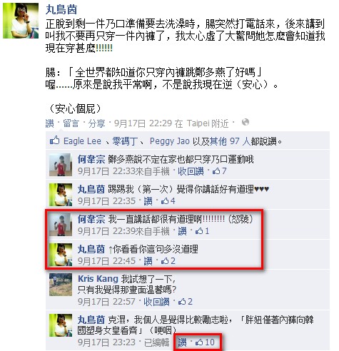
Task: View edit history via 已編輯 link
Action: pyautogui.click(x=156, y=342)
